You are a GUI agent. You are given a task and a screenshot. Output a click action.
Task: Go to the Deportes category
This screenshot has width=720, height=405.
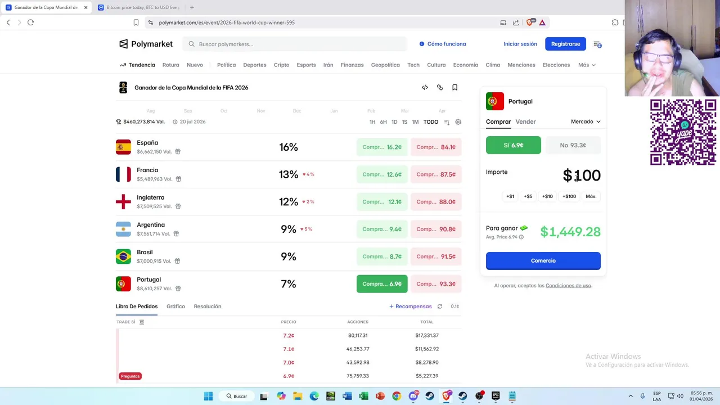pyautogui.click(x=255, y=65)
